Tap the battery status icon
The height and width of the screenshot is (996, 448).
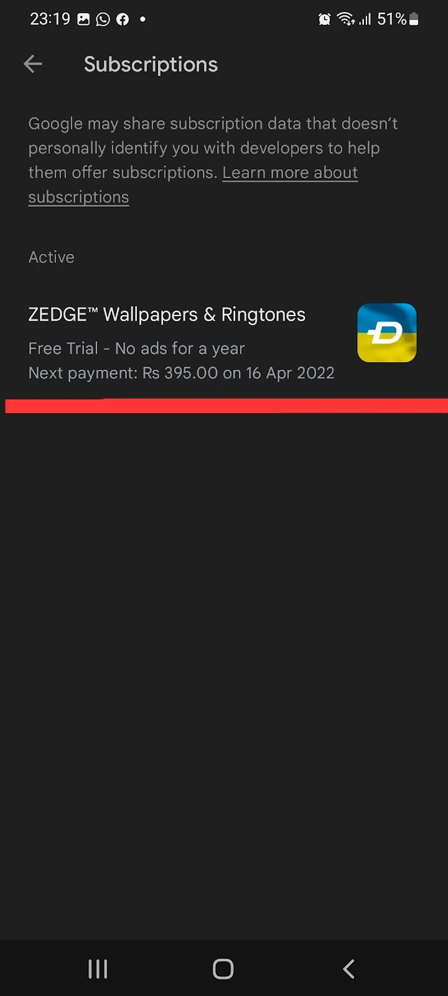414,19
